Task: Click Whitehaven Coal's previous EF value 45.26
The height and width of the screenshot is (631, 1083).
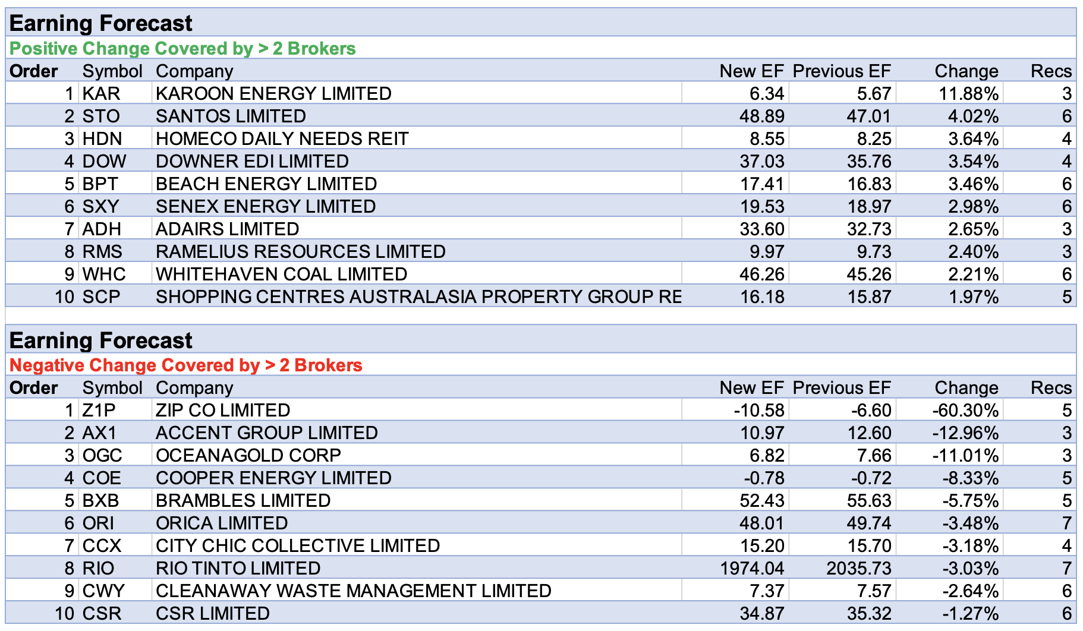Action: point(869,274)
